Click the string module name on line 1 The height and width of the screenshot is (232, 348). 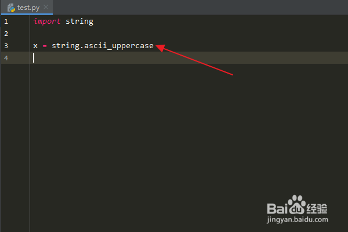point(79,21)
